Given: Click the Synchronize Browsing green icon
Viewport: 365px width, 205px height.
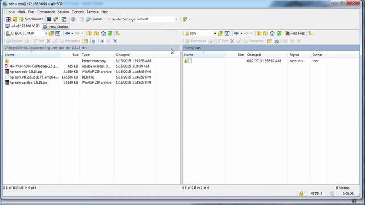Looking at the screenshot, I should pyautogui.click(x=64, y=19).
